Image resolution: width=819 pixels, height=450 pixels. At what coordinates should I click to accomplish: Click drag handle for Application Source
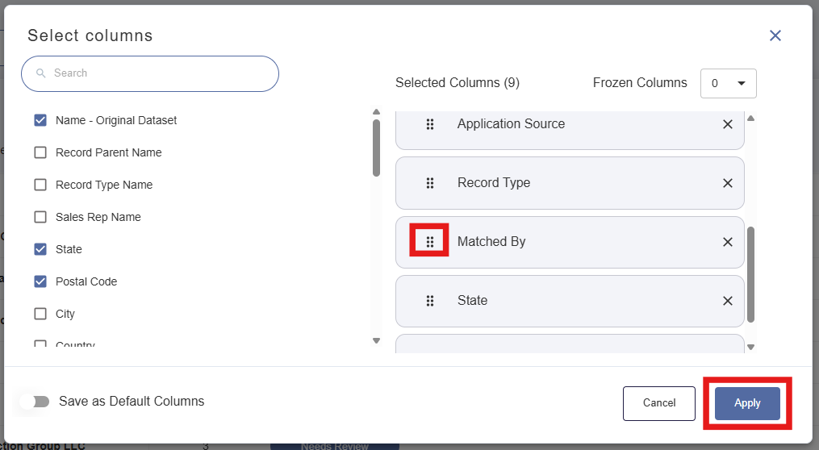[x=430, y=124]
